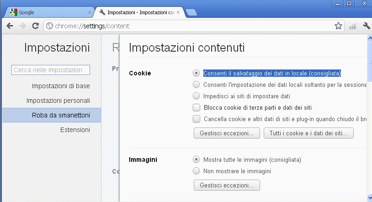Select 'Non mostrare le immagini' option
Image resolution: width=372 pixels, height=202 pixels.
coord(197,171)
